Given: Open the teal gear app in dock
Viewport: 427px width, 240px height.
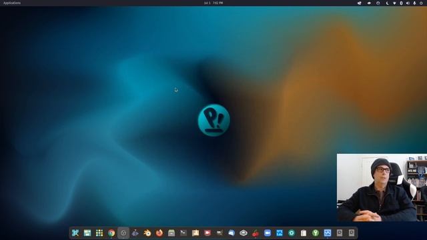Looking at the screenshot, I should pyautogui.click(x=292, y=233).
